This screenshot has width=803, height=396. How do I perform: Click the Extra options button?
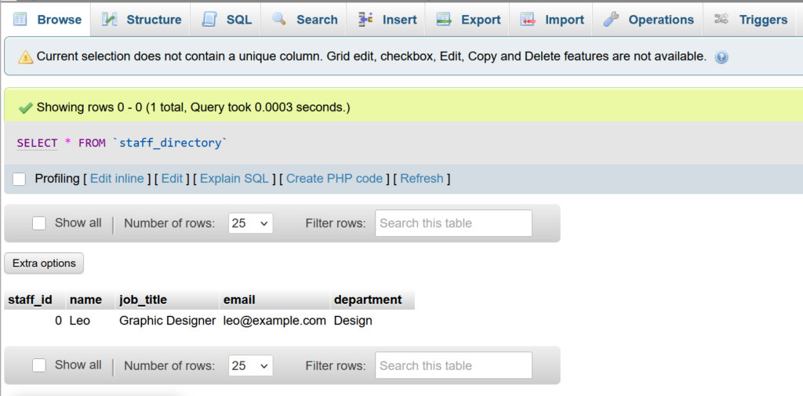point(44,263)
